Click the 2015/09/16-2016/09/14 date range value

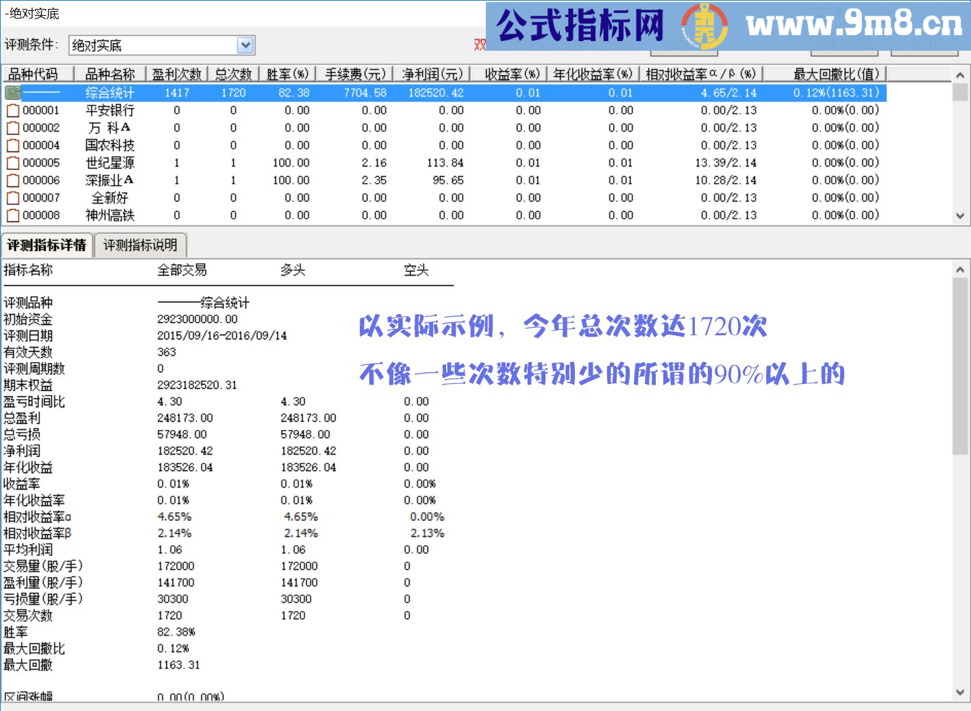pyautogui.click(x=222, y=336)
